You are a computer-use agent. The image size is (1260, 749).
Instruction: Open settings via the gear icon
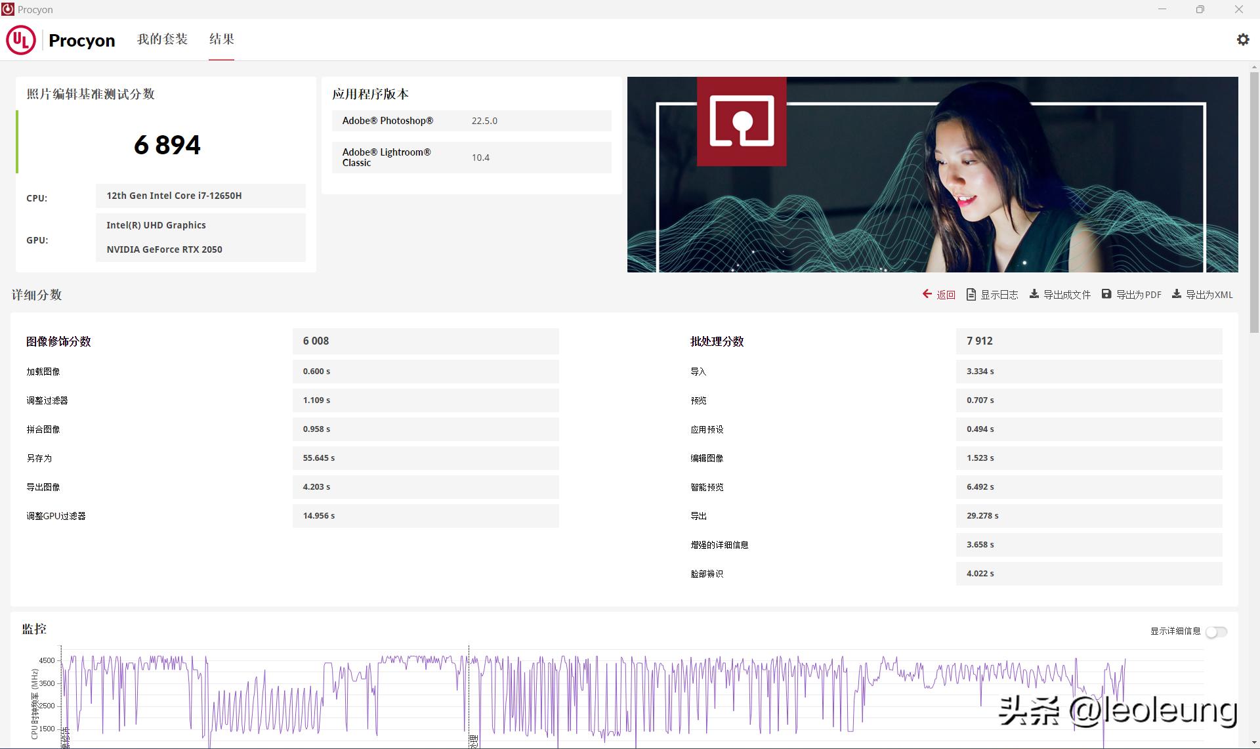click(1242, 39)
